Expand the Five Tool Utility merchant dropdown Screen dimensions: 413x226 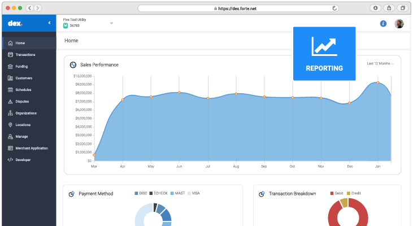click(111, 23)
